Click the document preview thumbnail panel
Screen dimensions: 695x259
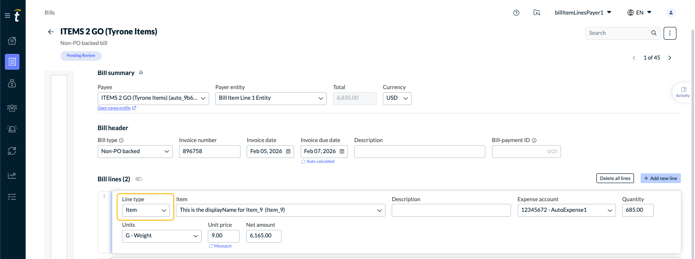(x=59, y=167)
